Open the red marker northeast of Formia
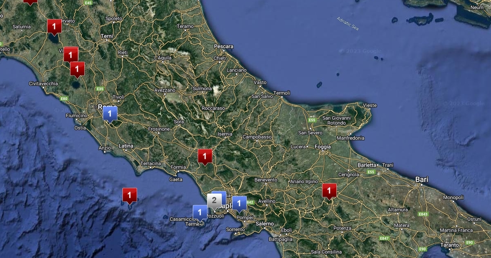Viewport: 491px width, 258px height. pyautogui.click(x=205, y=156)
